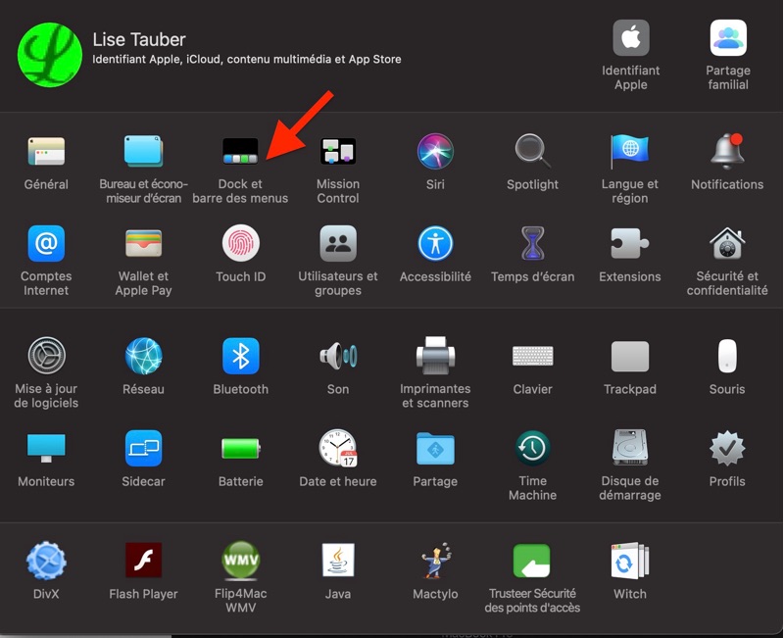This screenshot has height=638, width=784.
Task: Open Sécurité et confidentialité settings
Action: [x=726, y=243]
